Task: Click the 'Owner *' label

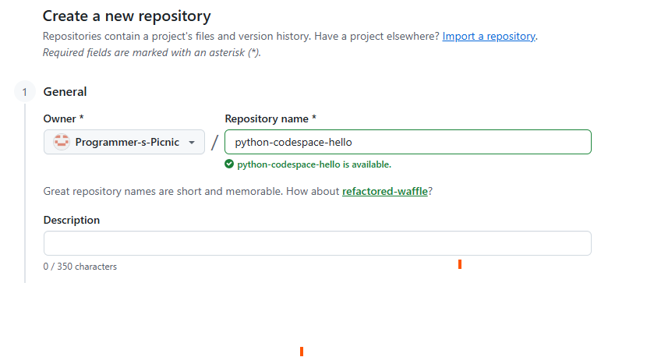Action: pyautogui.click(x=64, y=118)
